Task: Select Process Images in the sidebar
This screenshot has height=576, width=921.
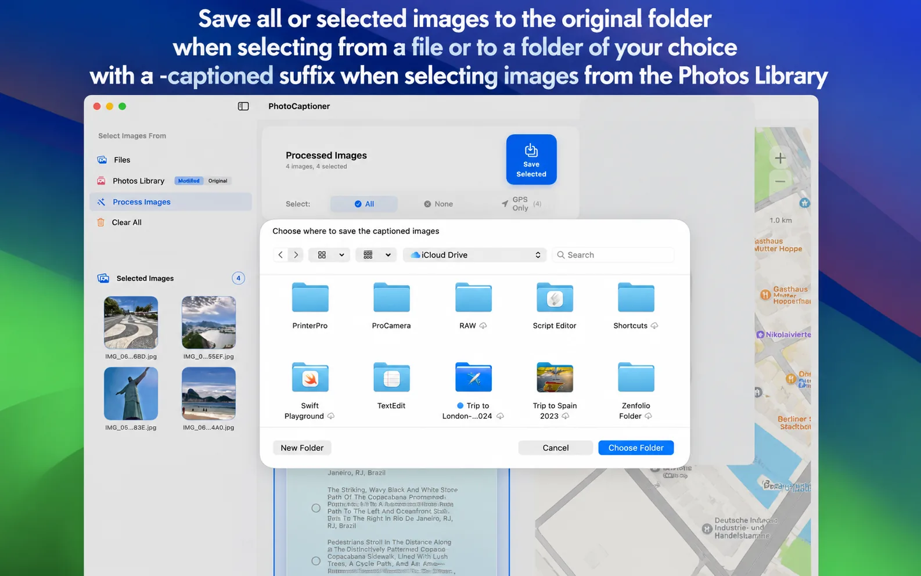Action: pyautogui.click(x=171, y=202)
